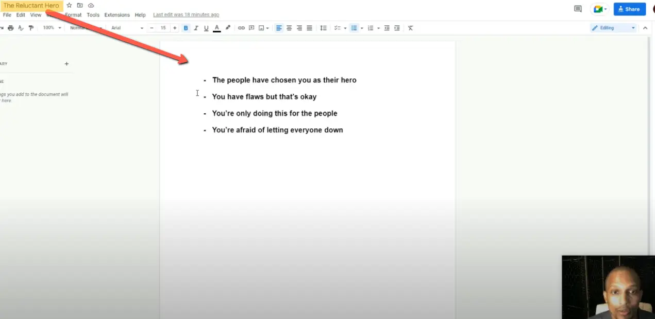Select the highlight color pen icon
Screen dimensions: 655x319
(x=228, y=28)
